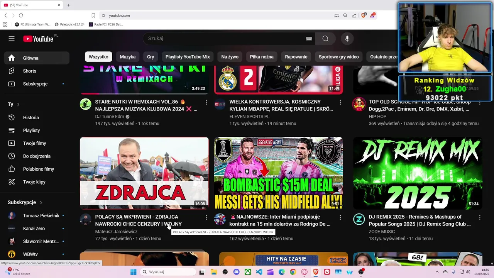
Task: Open the Xbox app from the taskbar
Action: click(x=248, y=272)
